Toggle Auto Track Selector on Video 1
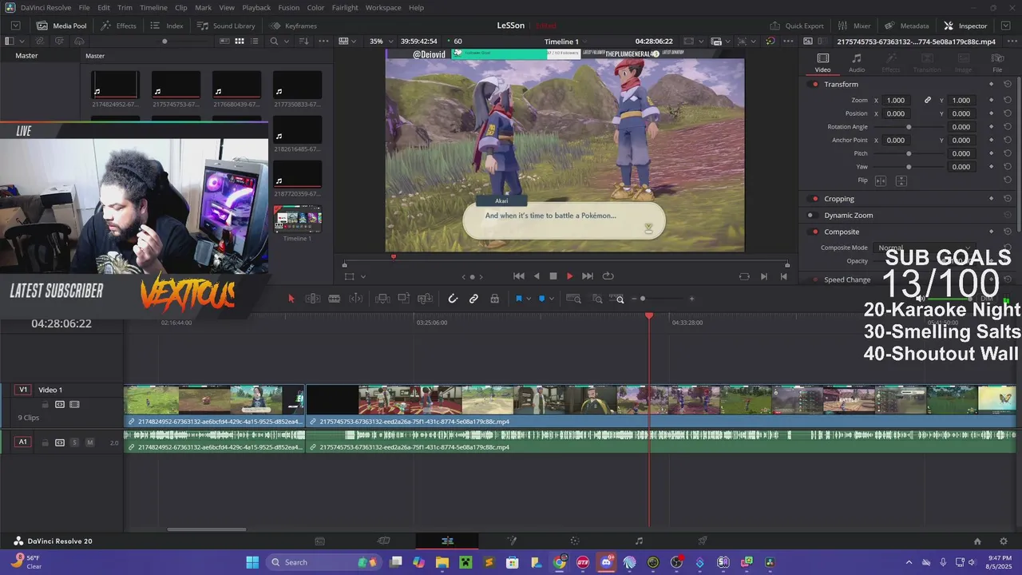Screen dimensions: 1022x575 60,405
